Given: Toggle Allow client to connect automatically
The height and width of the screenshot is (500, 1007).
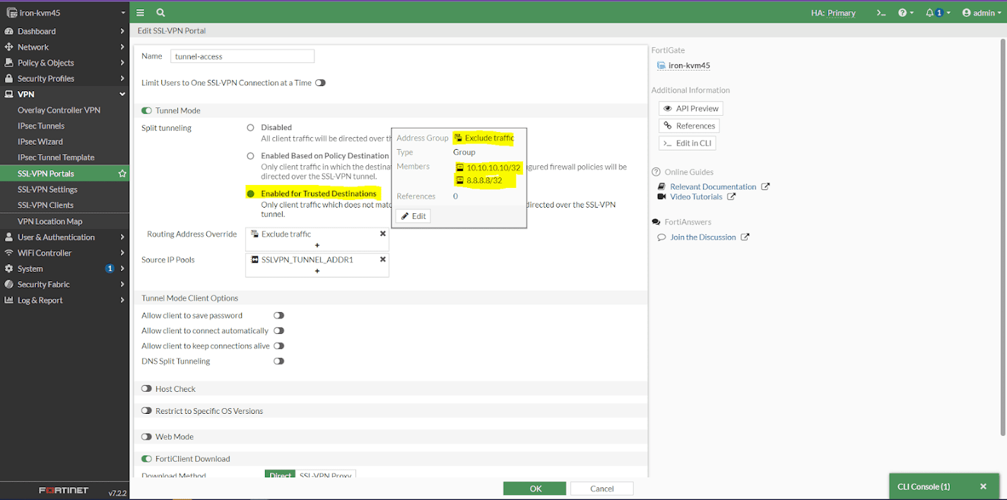Looking at the screenshot, I should point(278,331).
